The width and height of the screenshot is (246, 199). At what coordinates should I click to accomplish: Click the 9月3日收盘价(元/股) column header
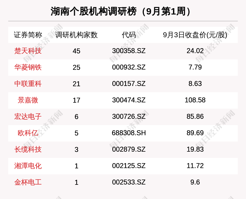pyautogui.click(x=195, y=35)
